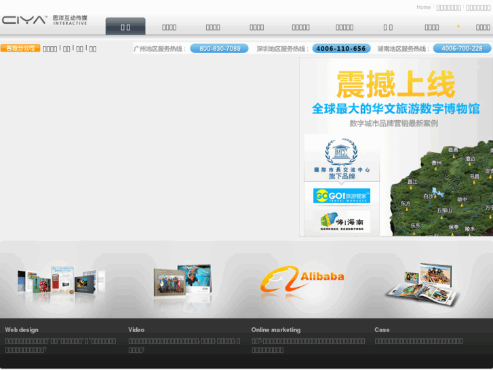The image size is (493, 370).
Task: Click 湖南地区服务热线 label
Action: point(403,49)
